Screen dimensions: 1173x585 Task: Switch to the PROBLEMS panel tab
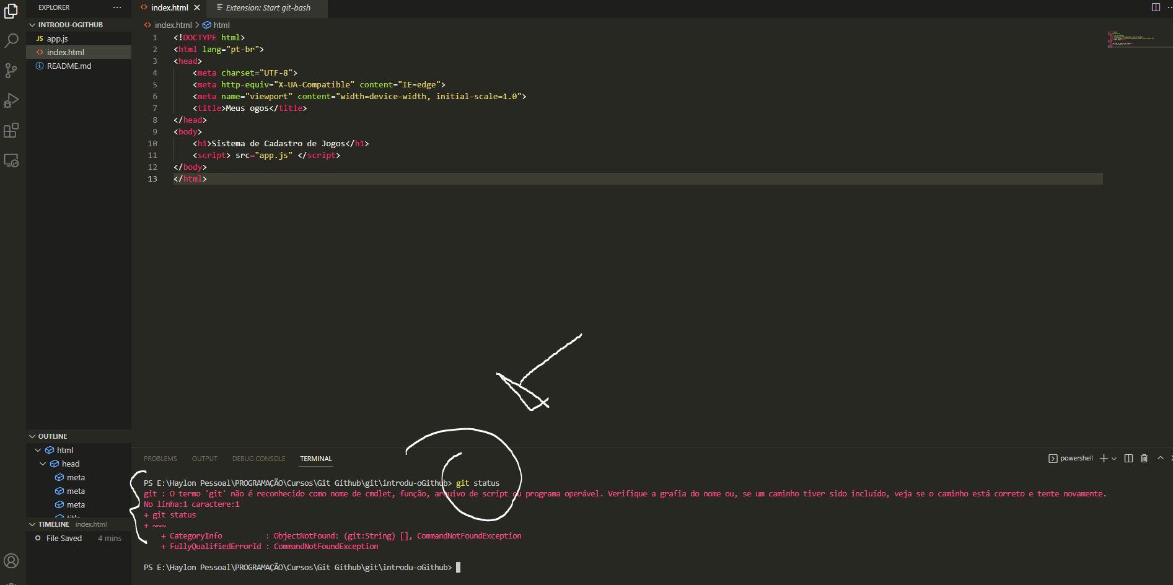pyautogui.click(x=160, y=459)
